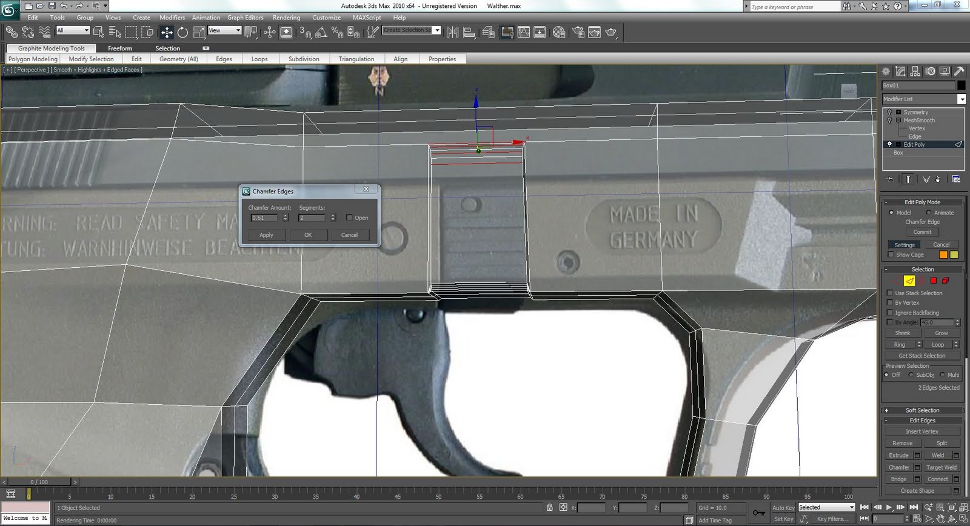Viewport: 970px width, 526px height.
Task: Toggle the Window/Crossing selection icon
Action: point(147,32)
